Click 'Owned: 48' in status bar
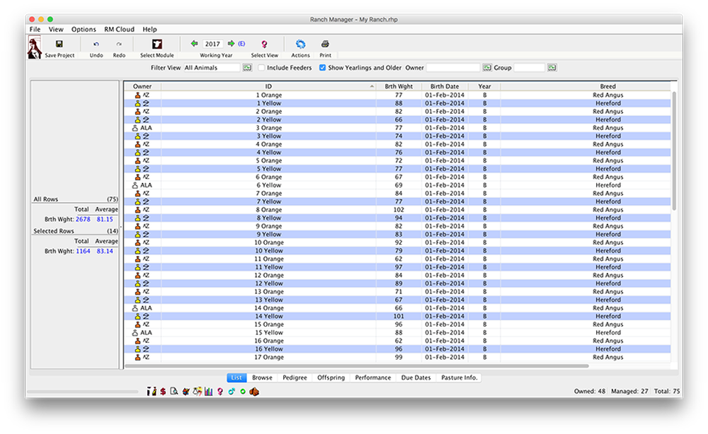Image resolution: width=708 pixels, height=434 pixels. (x=589, y=391)
